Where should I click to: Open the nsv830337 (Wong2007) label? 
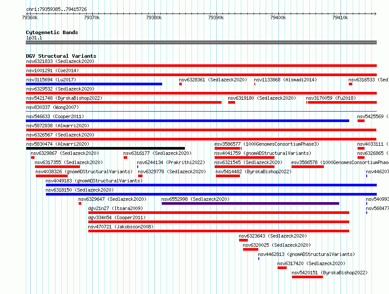tap(52, 107)
